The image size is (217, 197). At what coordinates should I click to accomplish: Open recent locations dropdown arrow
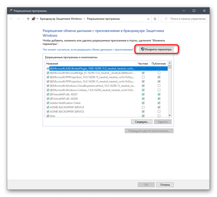coord(23,19)
